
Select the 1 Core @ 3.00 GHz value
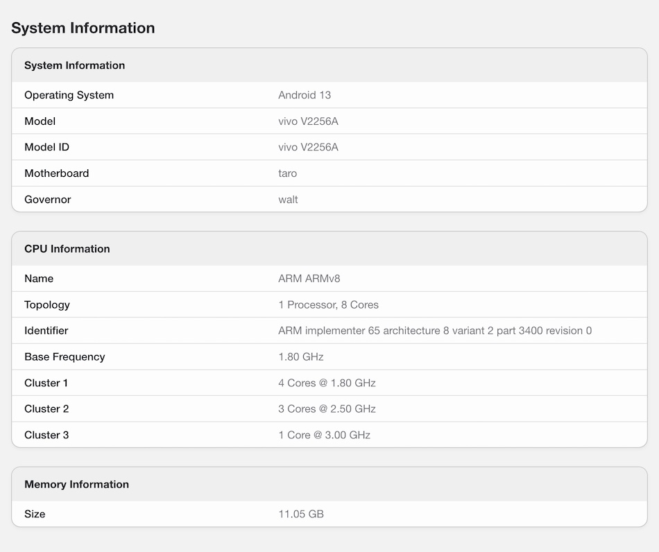(x=324, y=435)
